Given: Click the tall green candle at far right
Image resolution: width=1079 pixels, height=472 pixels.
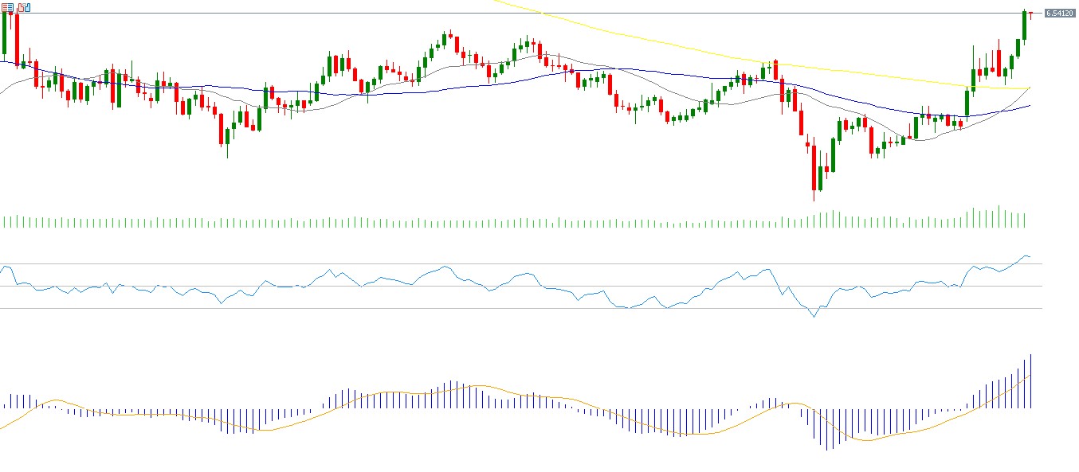Looking at the screenshot, I should click(1024, 25).
